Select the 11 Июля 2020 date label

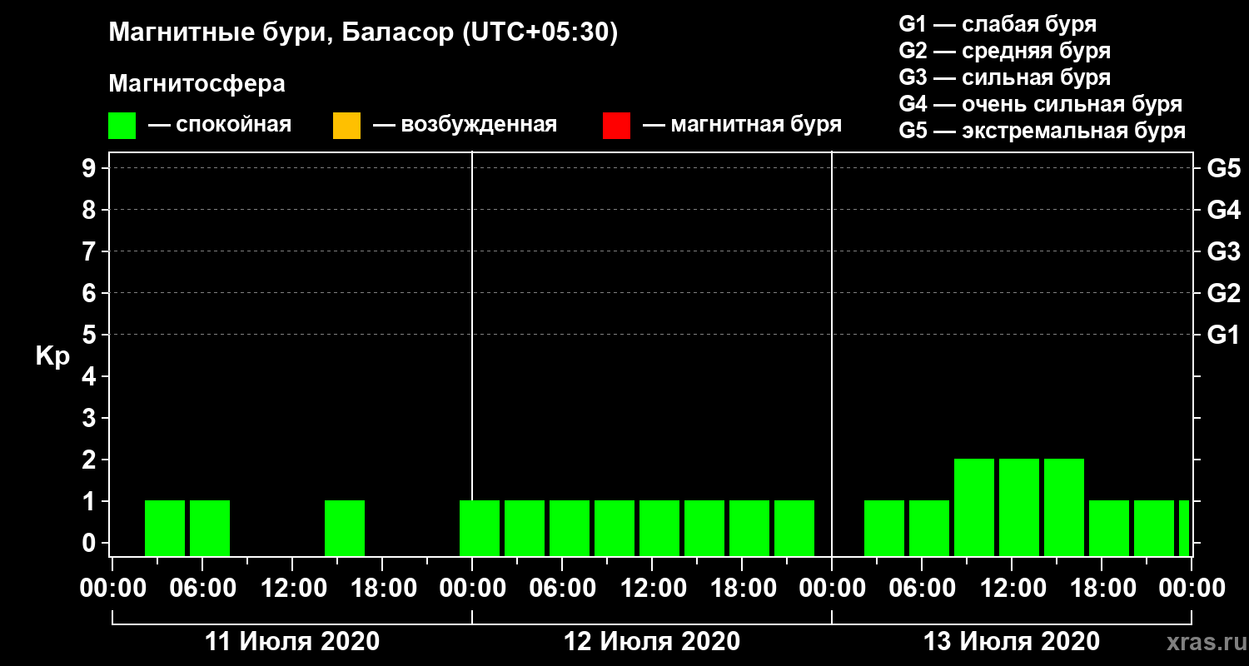click(x=292, y=642)
